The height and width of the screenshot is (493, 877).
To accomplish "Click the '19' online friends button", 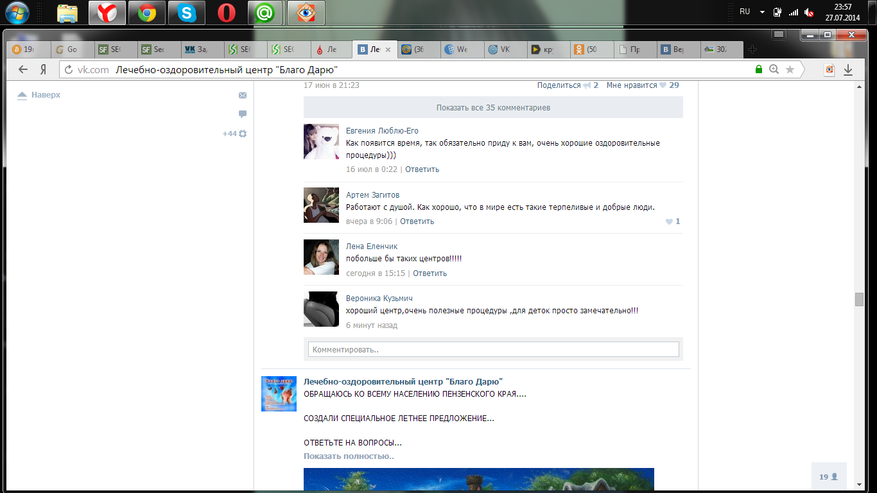I will [829, 477].
